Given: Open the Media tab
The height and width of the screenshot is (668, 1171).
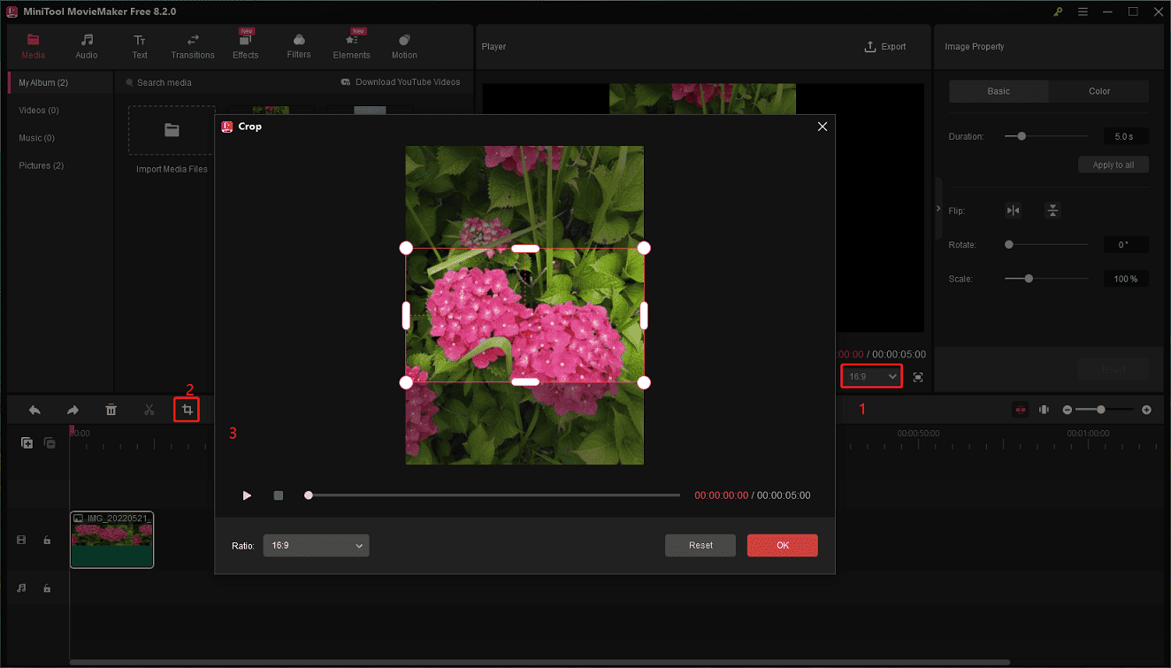Looking at the screenshot, I should coord(34,46).
